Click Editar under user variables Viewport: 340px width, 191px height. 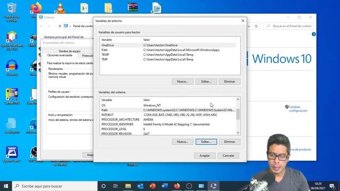pos(206,82)
